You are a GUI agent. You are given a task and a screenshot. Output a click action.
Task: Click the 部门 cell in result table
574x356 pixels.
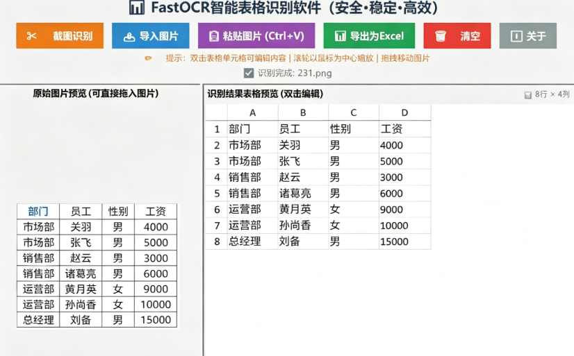(x=252, y=129)
